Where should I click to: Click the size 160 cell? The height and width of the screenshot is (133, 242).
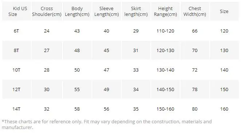coord(224,109)
